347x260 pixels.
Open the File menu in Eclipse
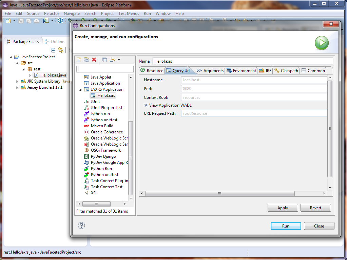point(8,14)
